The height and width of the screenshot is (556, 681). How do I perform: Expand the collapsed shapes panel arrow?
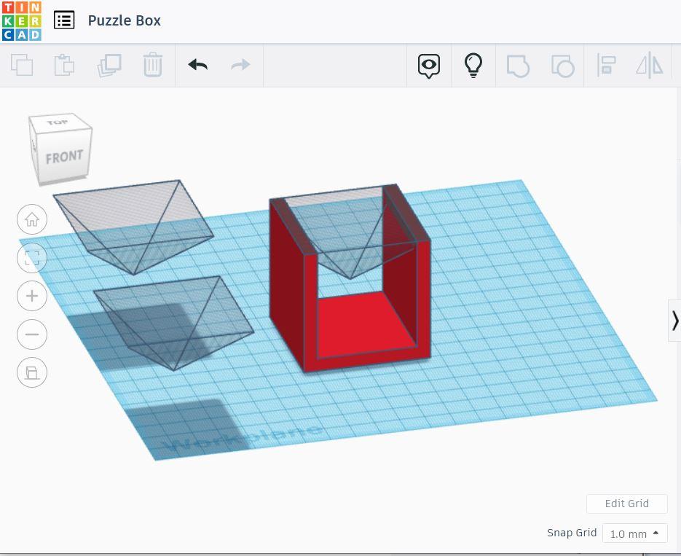tap(674, 321)
